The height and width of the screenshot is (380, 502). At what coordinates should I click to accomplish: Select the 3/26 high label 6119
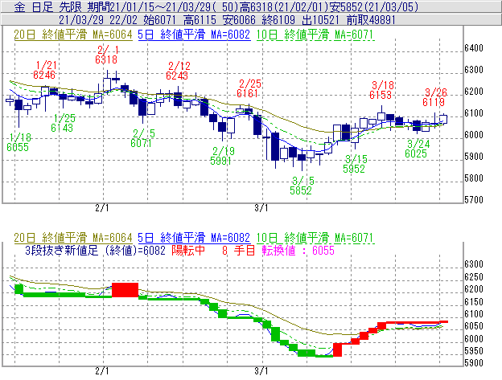coord(434,102)
